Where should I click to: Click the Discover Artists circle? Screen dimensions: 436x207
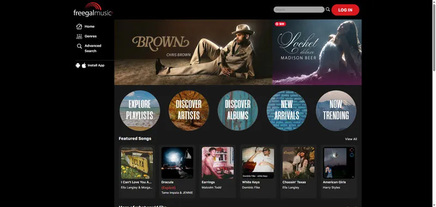189,110
